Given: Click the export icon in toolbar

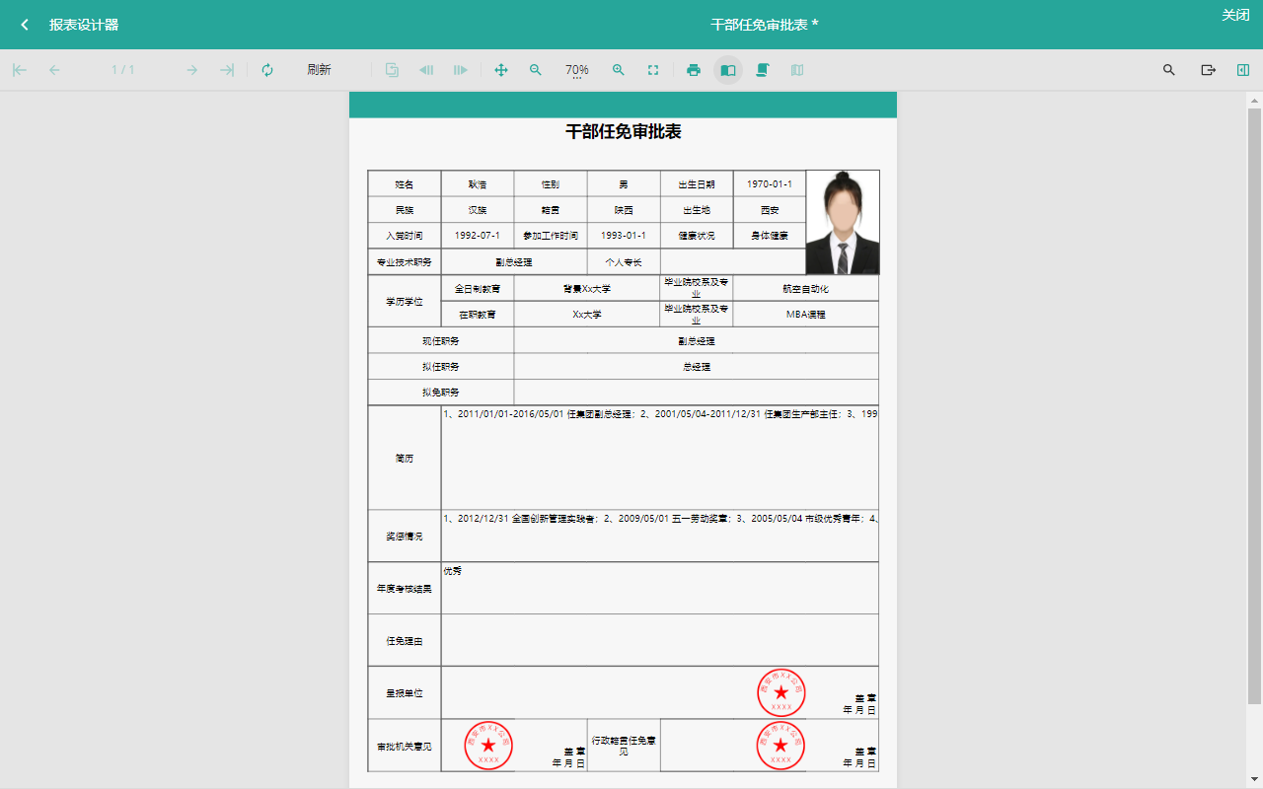Looking at the screenshot, I should pyautogui.click(x=1208, y=70).
